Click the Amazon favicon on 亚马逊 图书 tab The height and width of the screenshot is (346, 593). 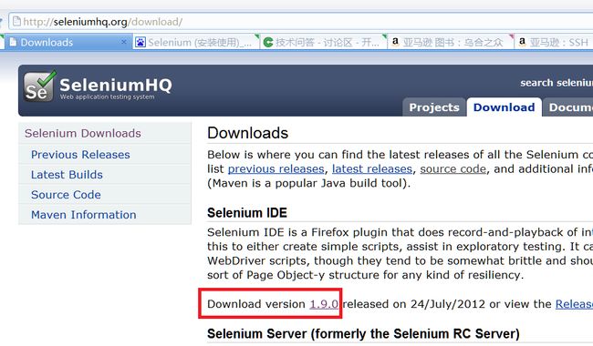click(x=395, y=42)
